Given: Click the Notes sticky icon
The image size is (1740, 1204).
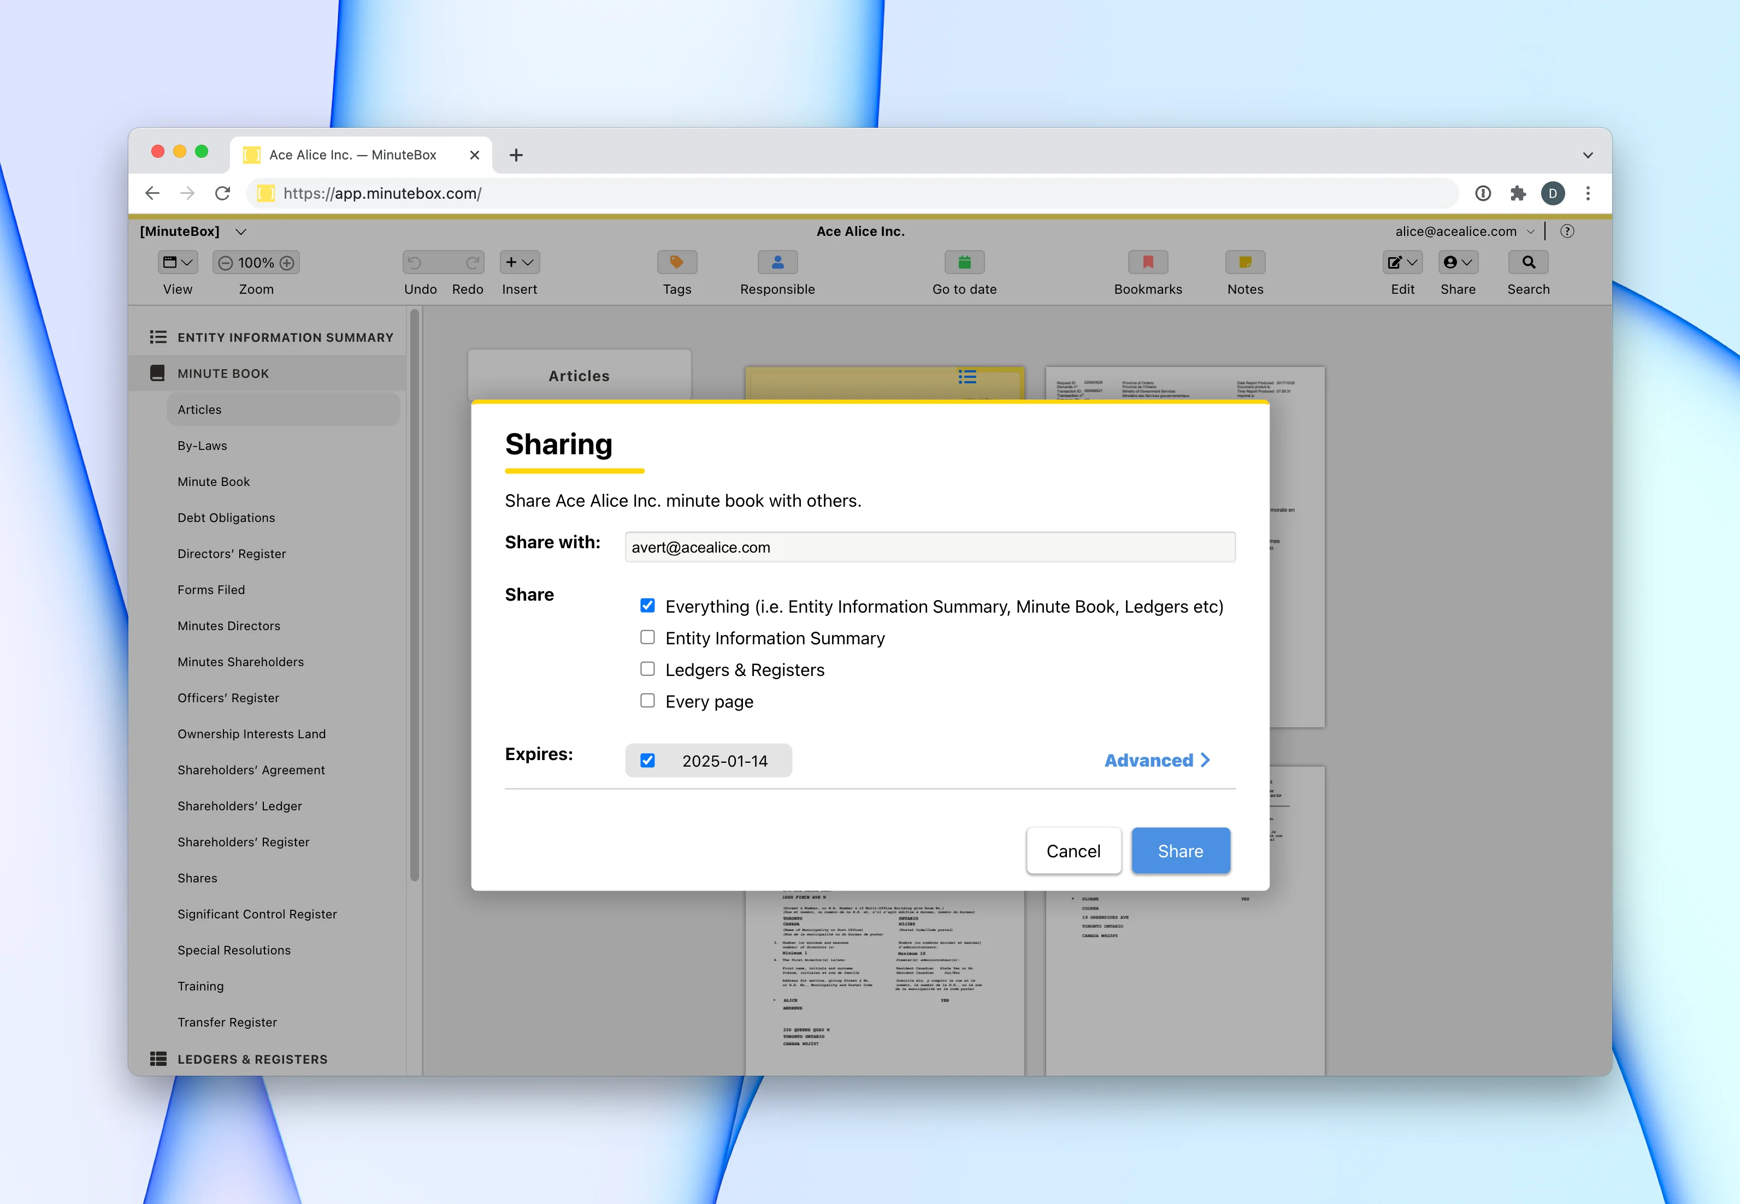Looking at the screenshot, I should point(1244,263).
